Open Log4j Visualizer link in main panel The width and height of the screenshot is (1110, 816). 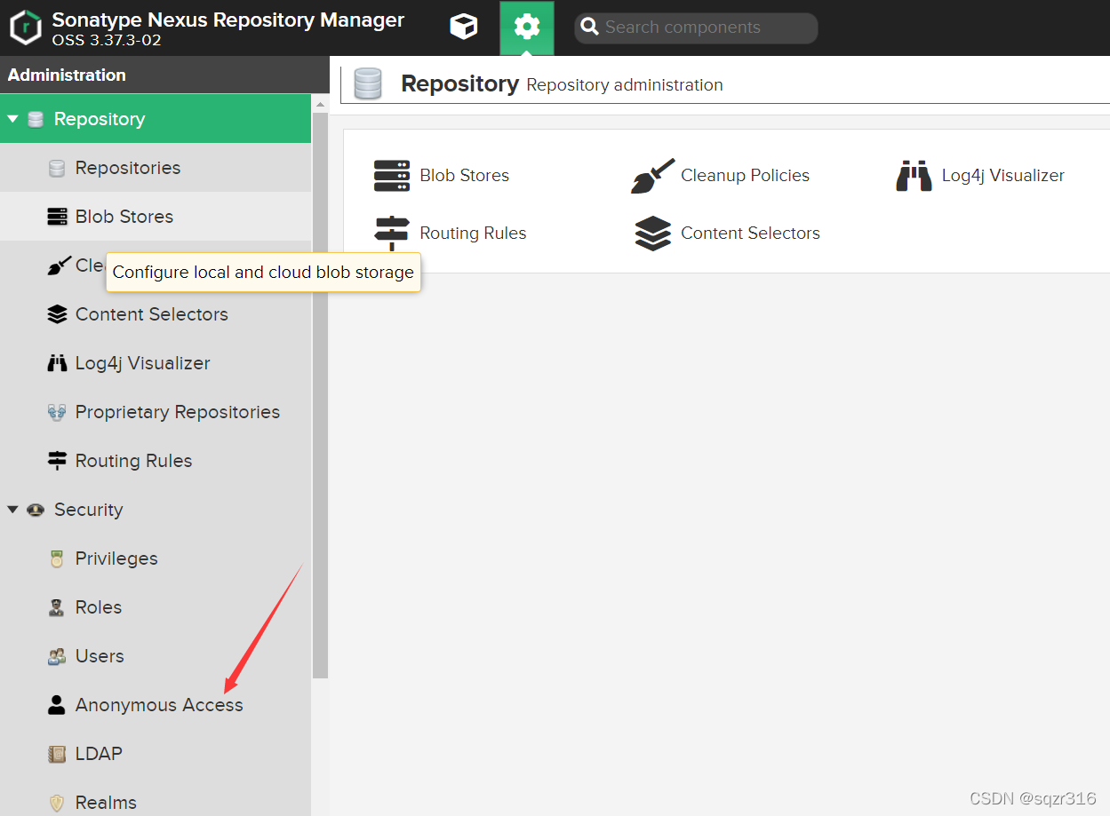(x=1002, y=176)
